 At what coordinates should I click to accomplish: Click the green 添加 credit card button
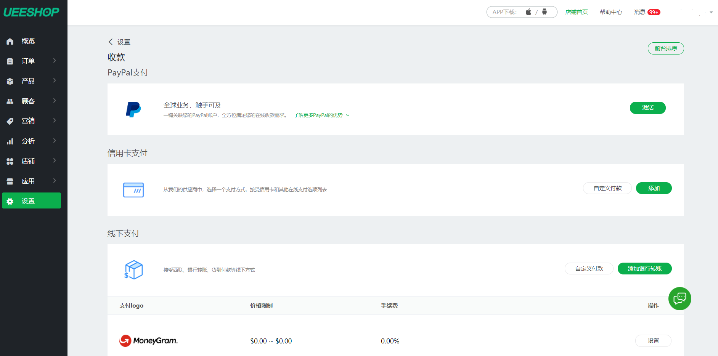[654, 188]
